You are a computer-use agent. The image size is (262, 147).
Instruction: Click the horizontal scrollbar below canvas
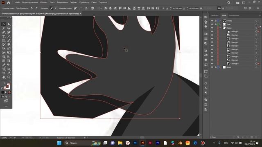(142, 138)
